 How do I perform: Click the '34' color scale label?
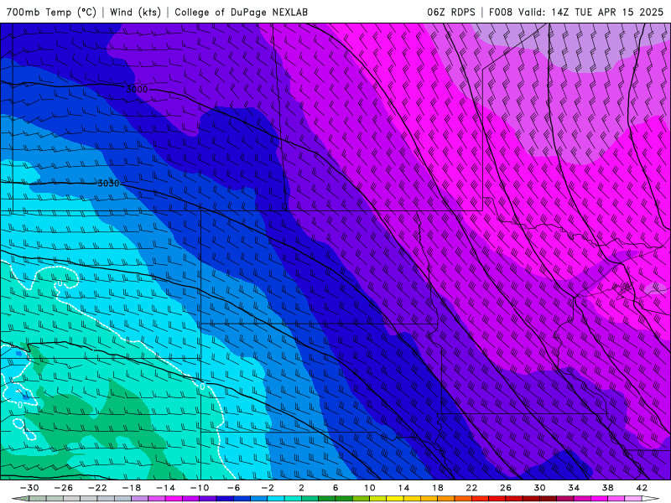pyautogui.click(x=574, y=488)
